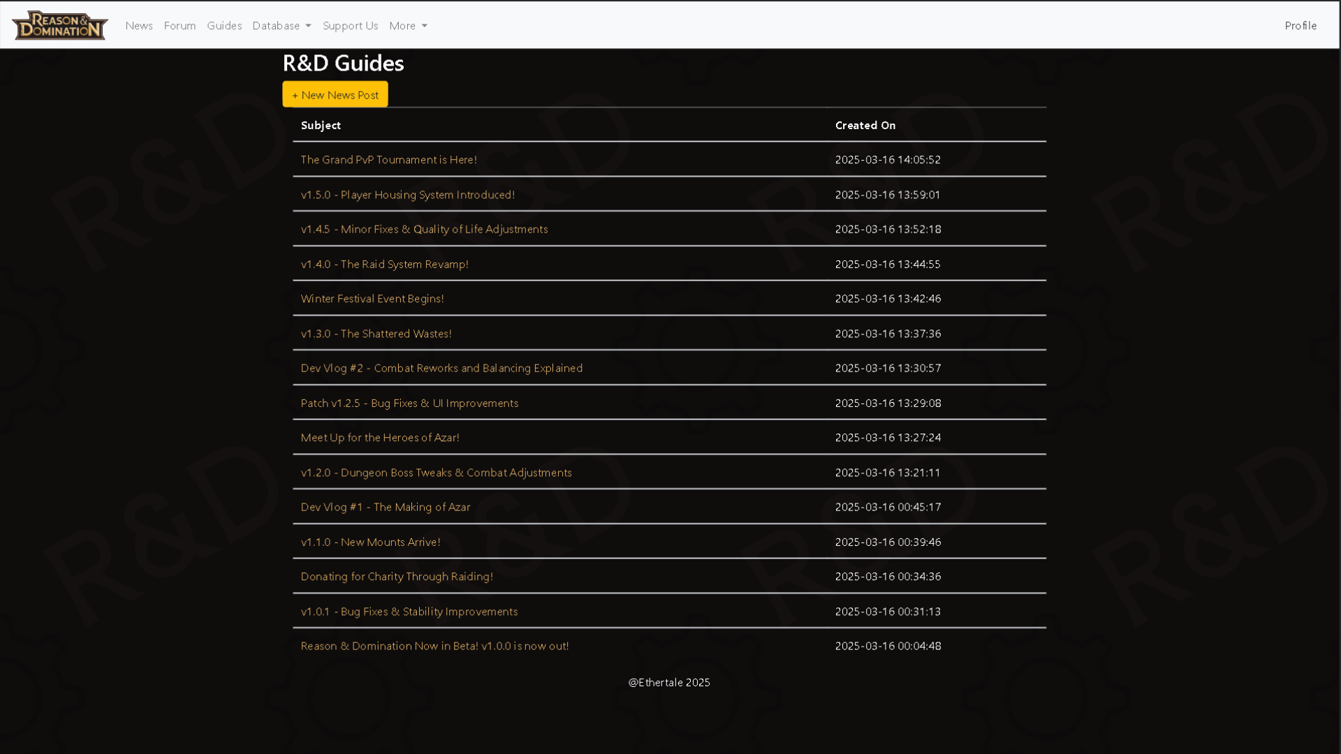This screenshot has height=754, width=1341.
Task: Click the New News Post button
Action: (x=335, y=94)
